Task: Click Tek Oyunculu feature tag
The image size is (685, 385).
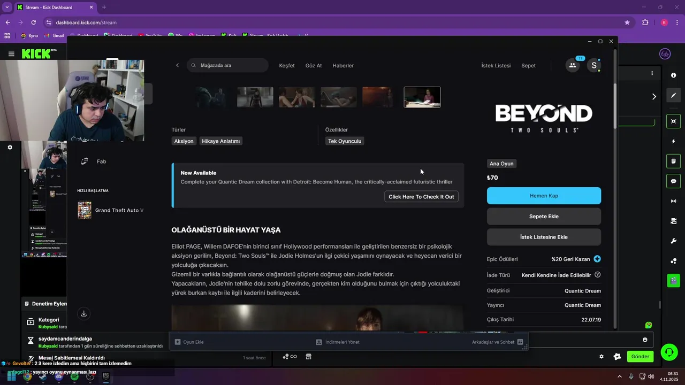Action: pos(345,141)
